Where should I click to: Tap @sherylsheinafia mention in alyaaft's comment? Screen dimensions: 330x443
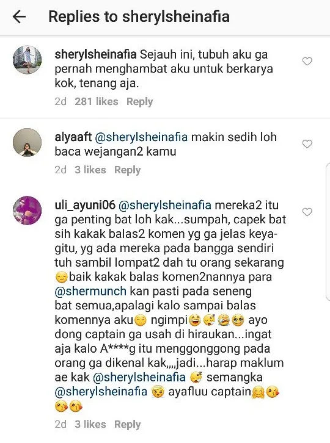click(x=141, y=137)
